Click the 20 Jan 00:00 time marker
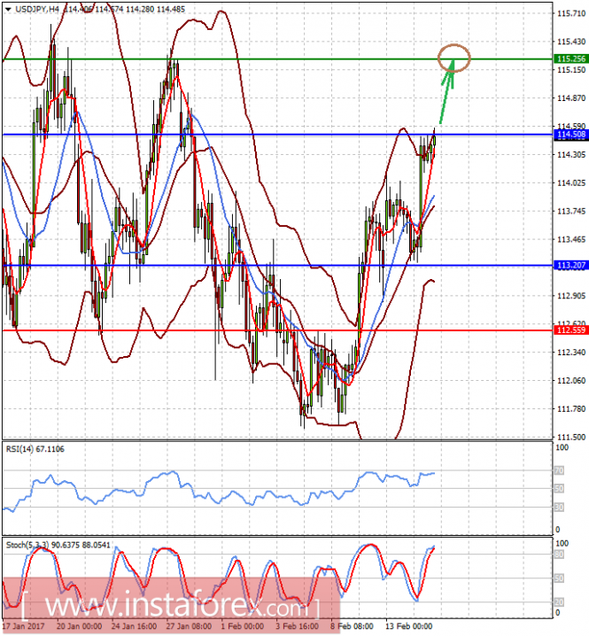The height and width of the screenshot is (636, 589). click(79, 626)
